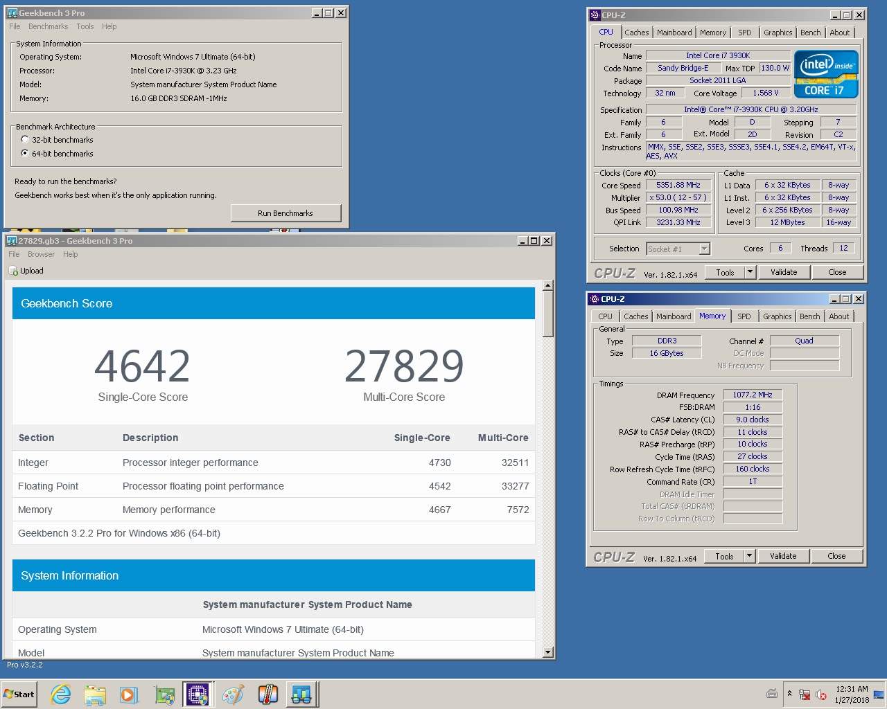Click the motherboard shield icon in taskbar
The width and height of the screenshot is (887, 709).
pyautogui.click(x=164, y=694)
